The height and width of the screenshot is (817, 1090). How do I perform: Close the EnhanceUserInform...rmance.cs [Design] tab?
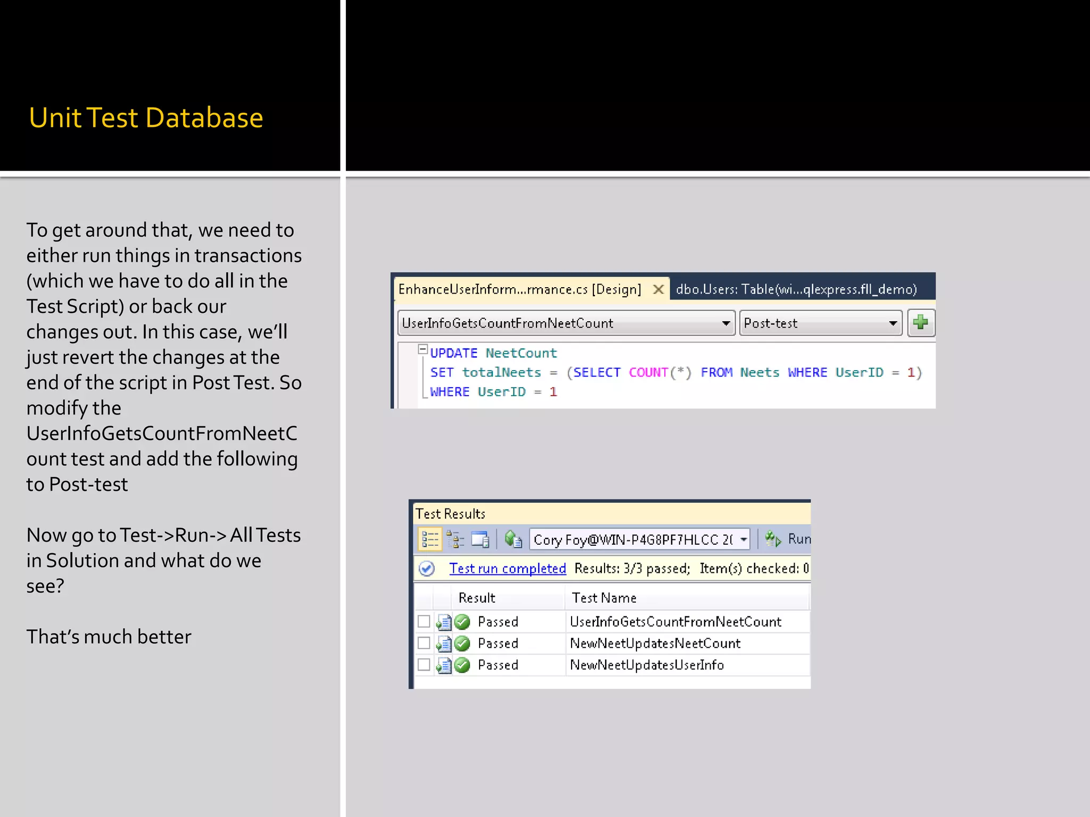(658, 289)
